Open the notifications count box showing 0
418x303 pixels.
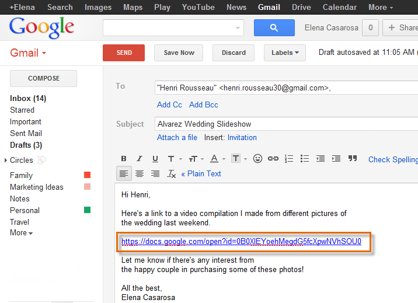370,27
